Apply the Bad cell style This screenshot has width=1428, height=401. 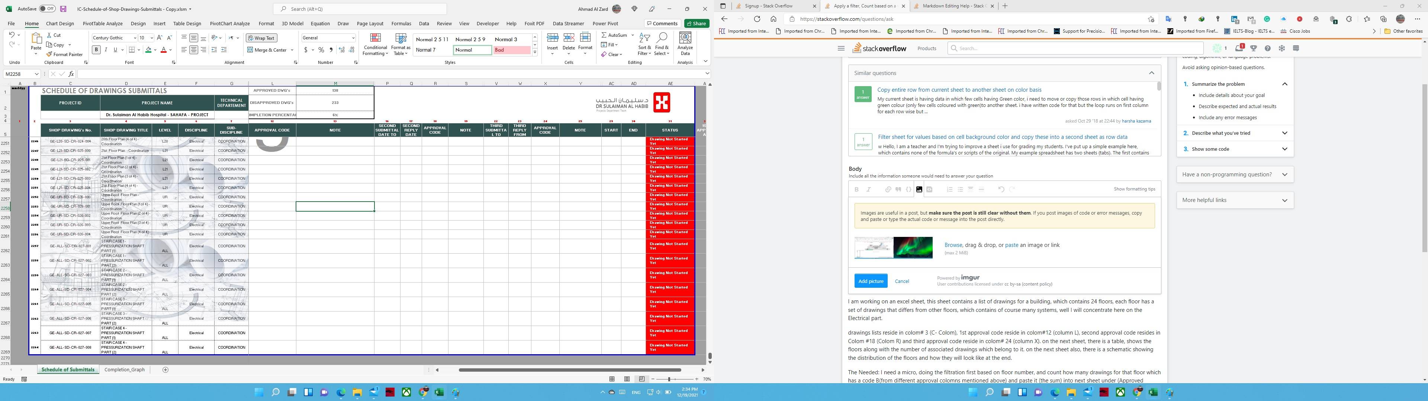pyautogui.click(x=512, y=50)
